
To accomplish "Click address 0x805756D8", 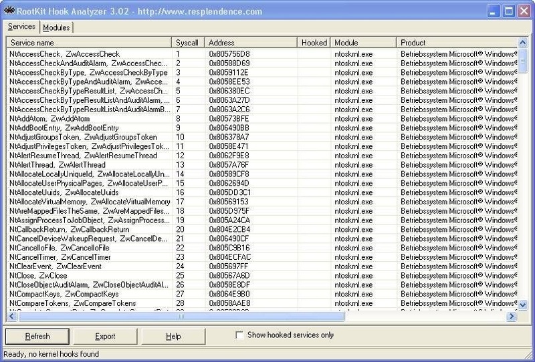I will (229, 54).
